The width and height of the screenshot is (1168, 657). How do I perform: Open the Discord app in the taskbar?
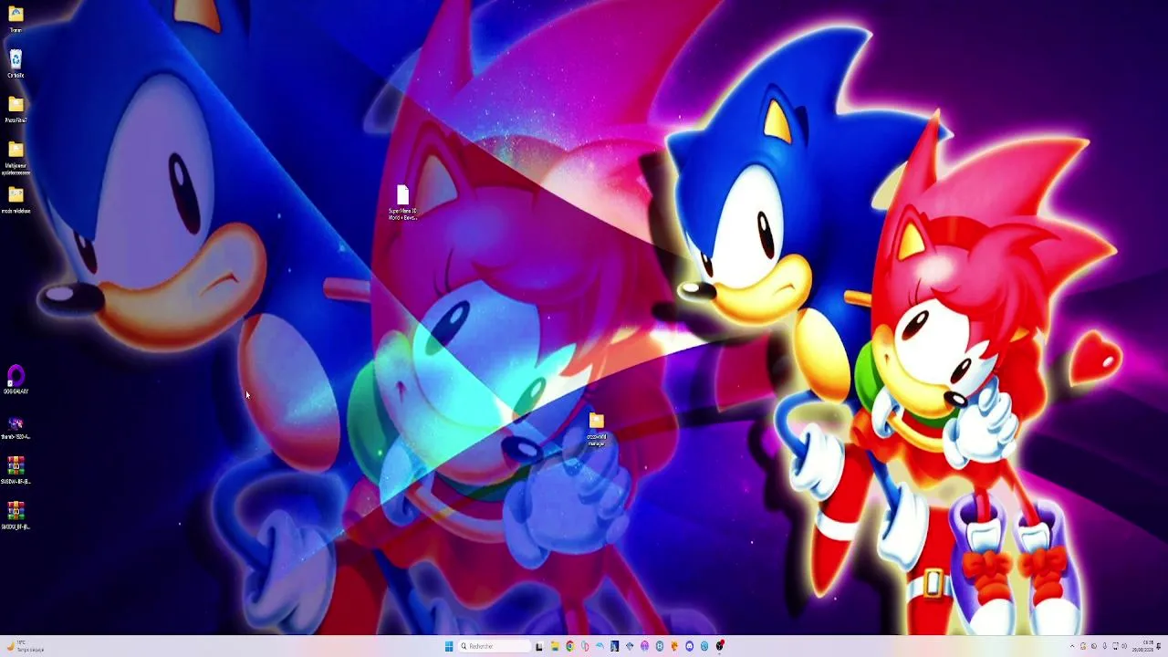(x=689, y=646)
